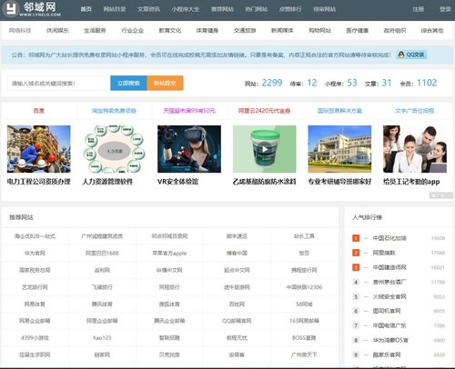
Task: Open 小程序大全 in the top navigation
Action: (186, 9)
